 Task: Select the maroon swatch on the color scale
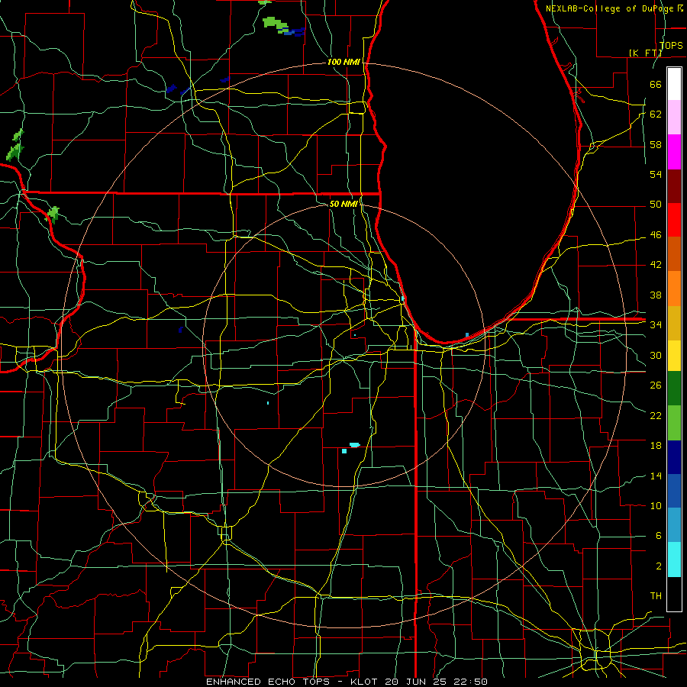[674, 185]
